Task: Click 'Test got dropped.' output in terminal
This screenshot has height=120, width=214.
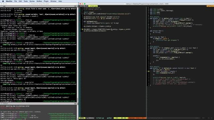Action: coord(7,80)
